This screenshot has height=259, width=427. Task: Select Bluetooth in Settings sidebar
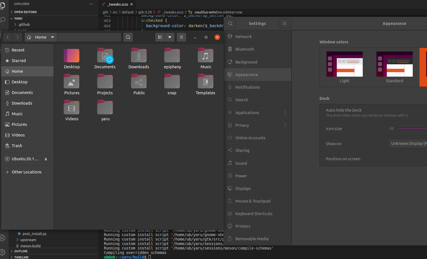tap(257, 49)
